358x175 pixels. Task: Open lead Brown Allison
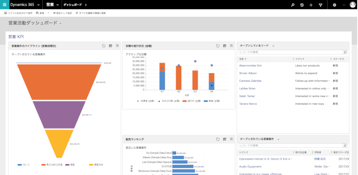(248, 73)
